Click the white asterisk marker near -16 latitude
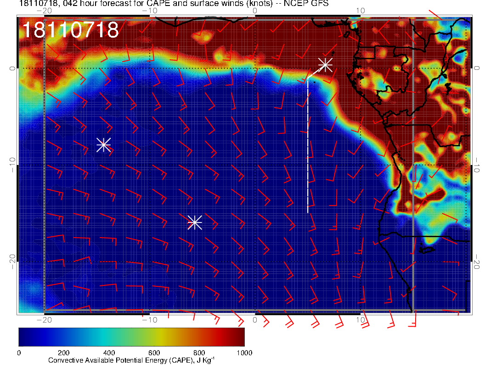This screenshot has width=485, height=375. point(195,222)
